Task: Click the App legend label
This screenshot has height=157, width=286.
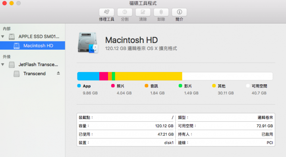Action: tap(87, 86)
